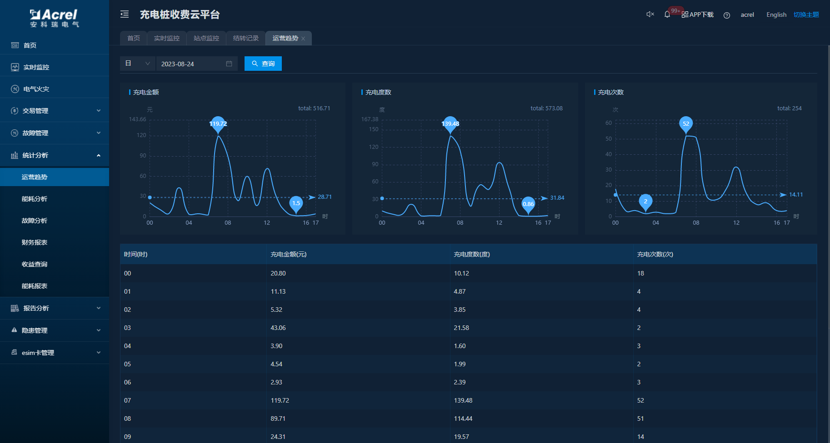Select 财务报表 in the sidebar
This screenshot has width=830, height=443.
[35, 242]
